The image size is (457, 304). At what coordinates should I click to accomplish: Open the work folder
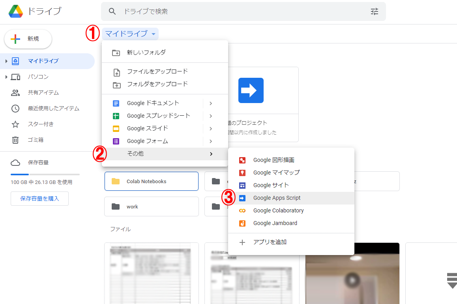point(152,206)
